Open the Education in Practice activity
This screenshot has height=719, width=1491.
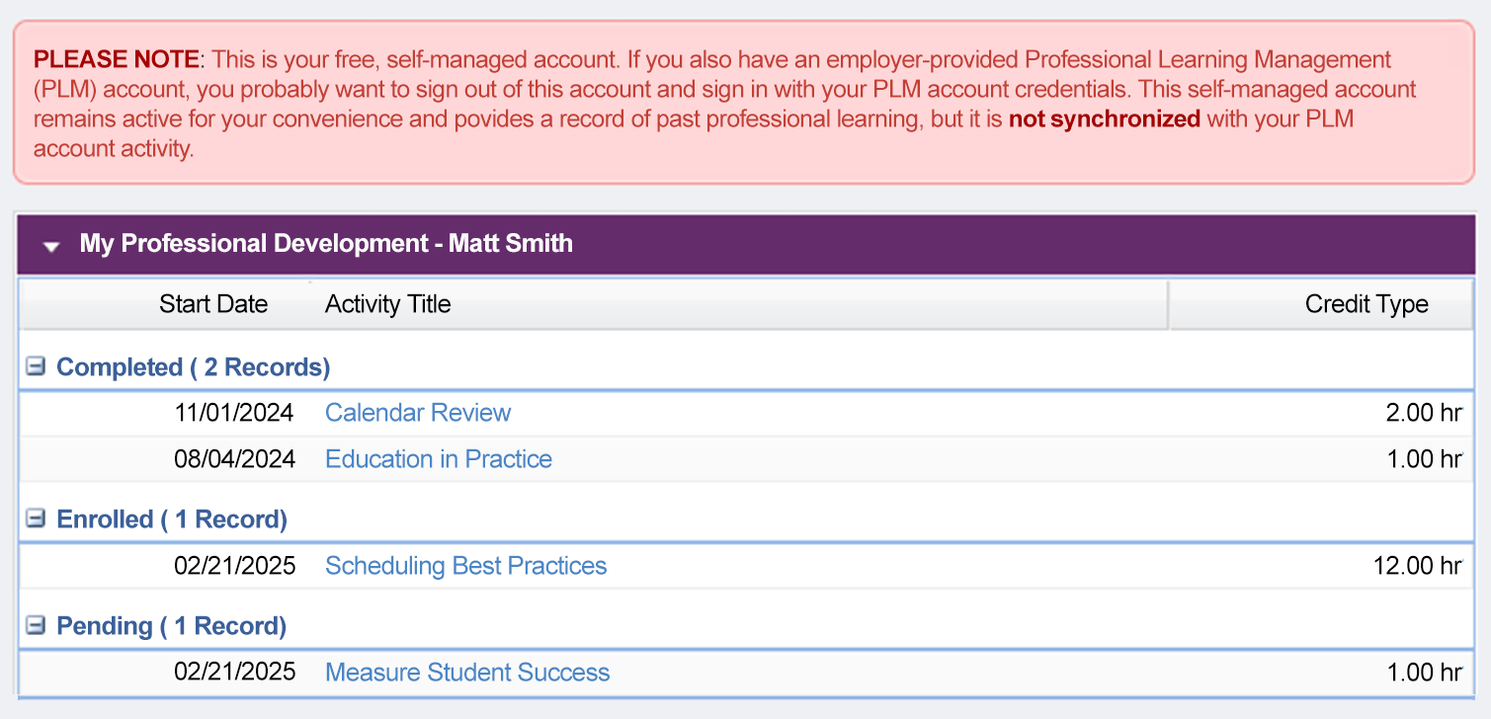[439, 458]
